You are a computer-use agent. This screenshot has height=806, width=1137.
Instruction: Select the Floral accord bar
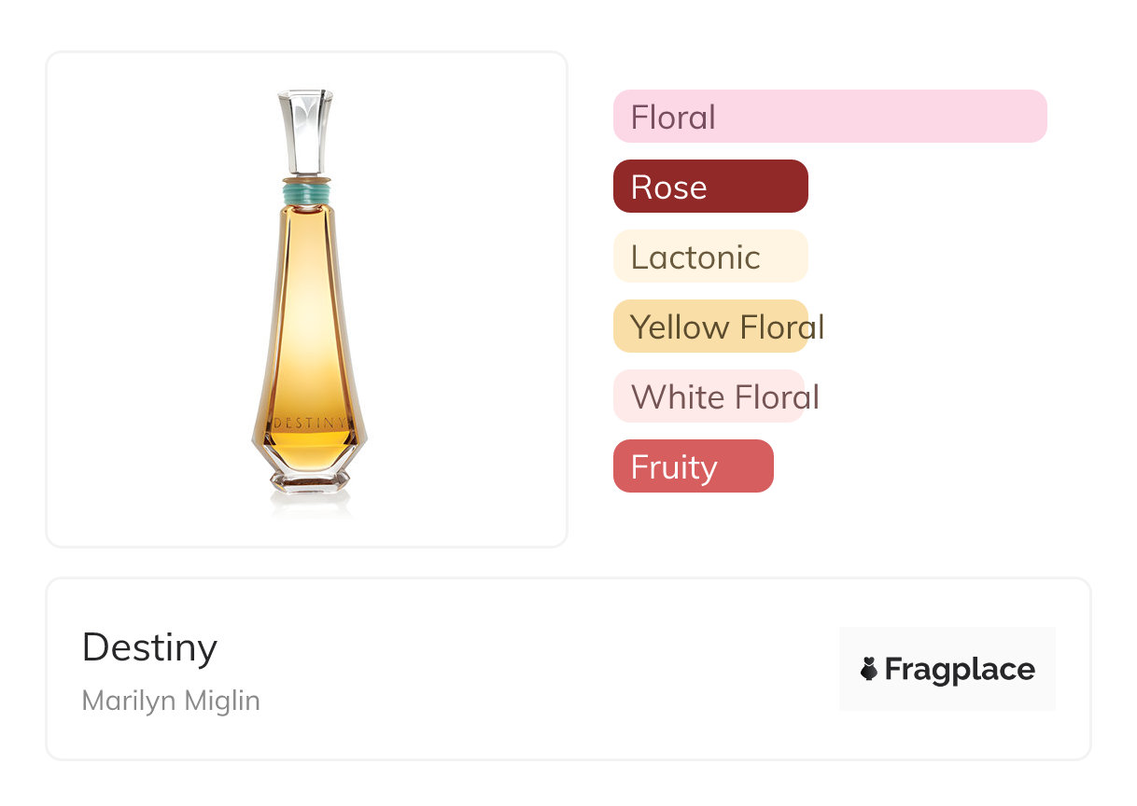pos(829,117)
